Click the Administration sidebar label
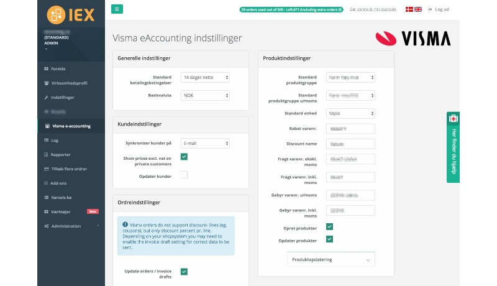 pos(66,226)
